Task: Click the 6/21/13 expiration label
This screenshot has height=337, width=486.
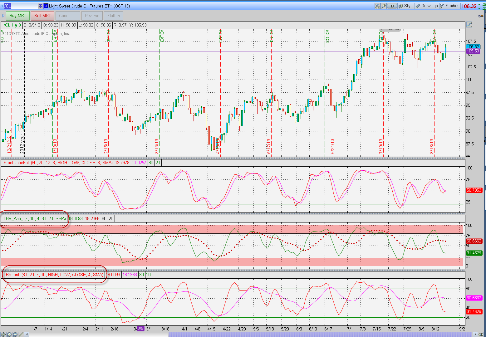Action: [333, 146]
